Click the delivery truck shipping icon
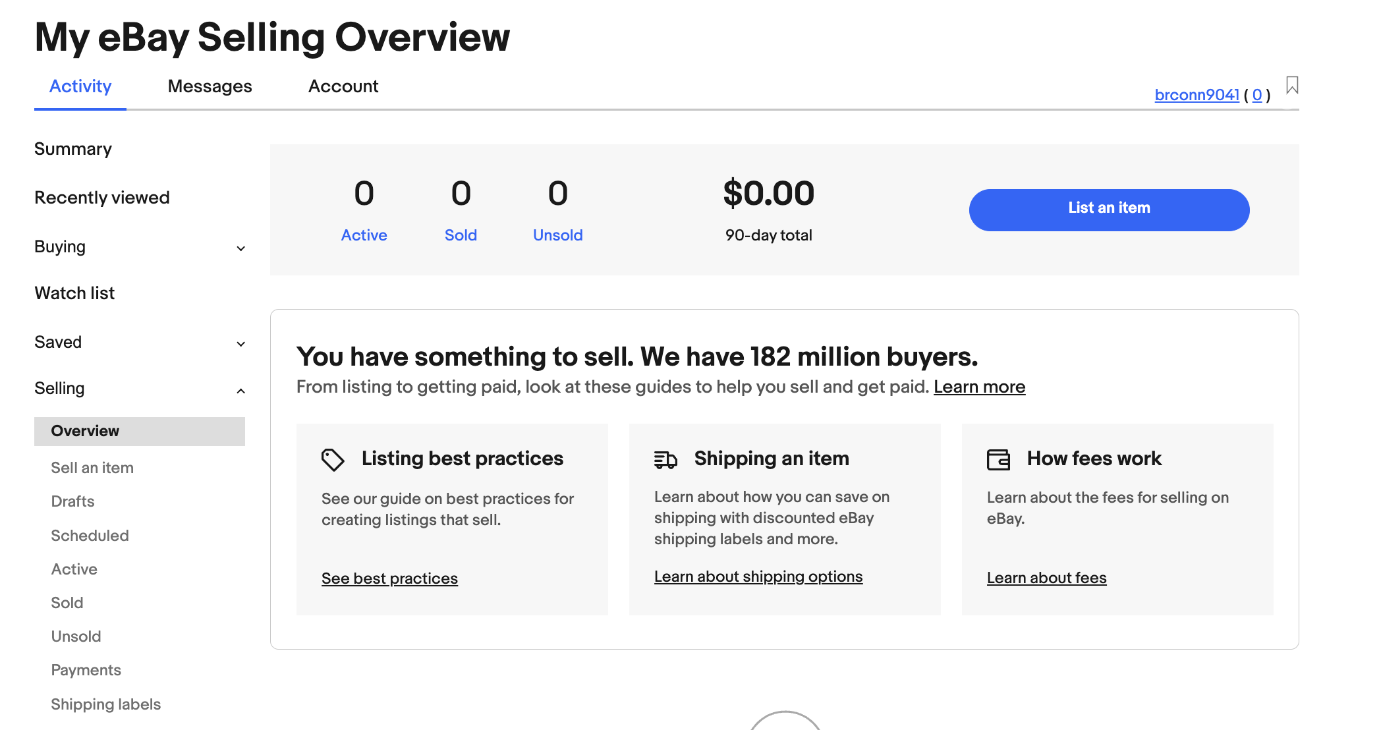The height and width of the screenshot is (730, 1381). pyautogui.click(x=665, y=459)
